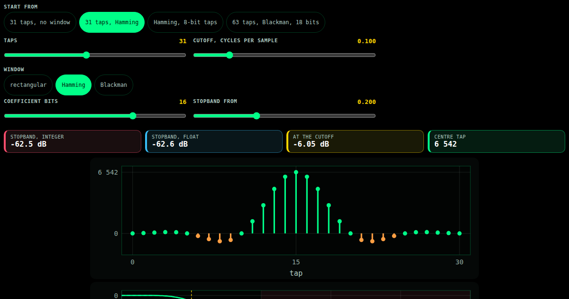
Task: Select the "31 taps, no window" preset
Action: [40, 22]
